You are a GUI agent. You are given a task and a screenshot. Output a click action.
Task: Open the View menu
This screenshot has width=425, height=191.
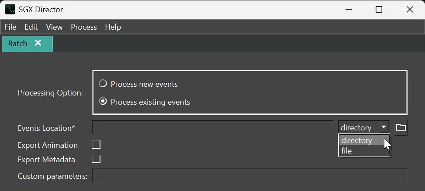54,27
